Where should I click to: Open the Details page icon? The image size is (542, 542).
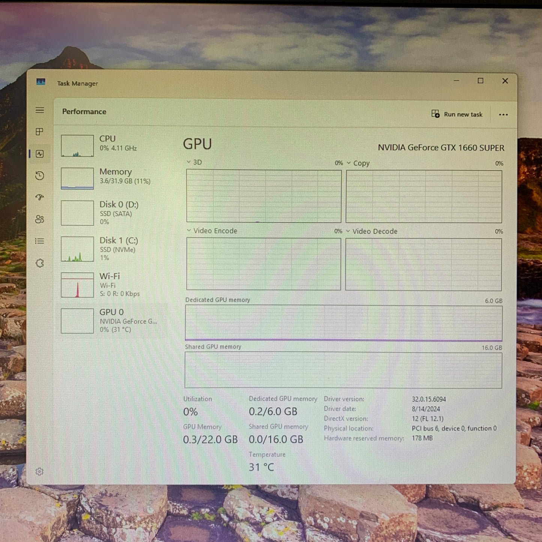40,241
